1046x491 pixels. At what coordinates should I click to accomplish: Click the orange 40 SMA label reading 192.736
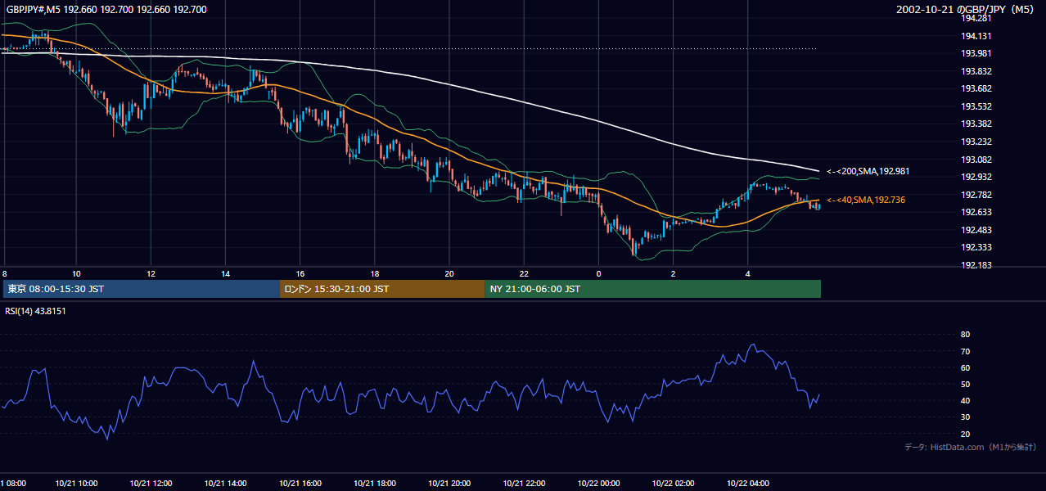pyautogui.click(x=866, y=200)
